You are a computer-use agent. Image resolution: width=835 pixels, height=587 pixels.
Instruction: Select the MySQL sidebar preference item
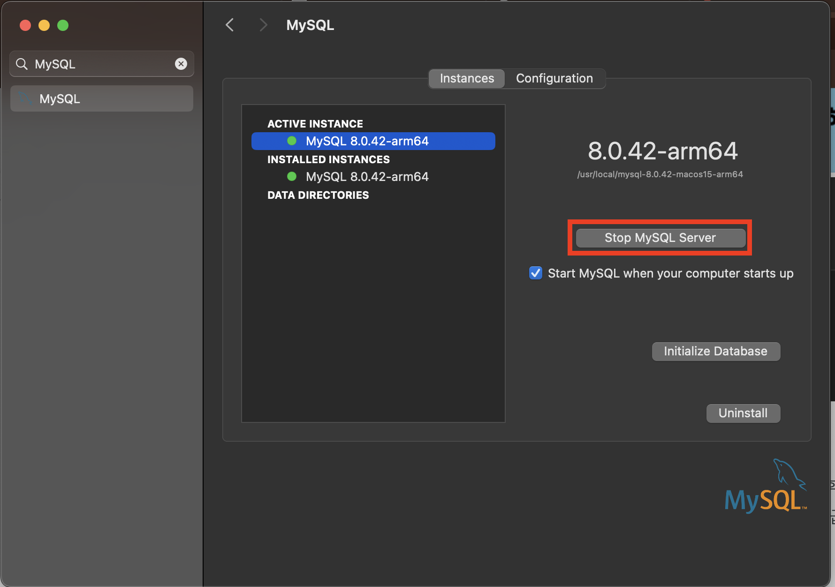tap(102, 98)
